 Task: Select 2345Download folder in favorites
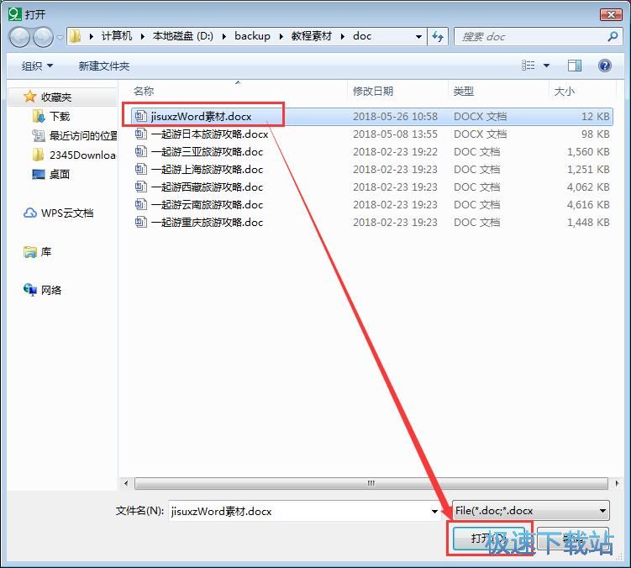tap(82, 155)
